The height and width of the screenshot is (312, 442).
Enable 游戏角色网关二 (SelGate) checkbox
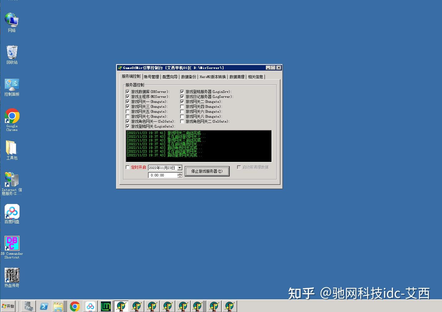pyautogui.click(x=182, y=121)
